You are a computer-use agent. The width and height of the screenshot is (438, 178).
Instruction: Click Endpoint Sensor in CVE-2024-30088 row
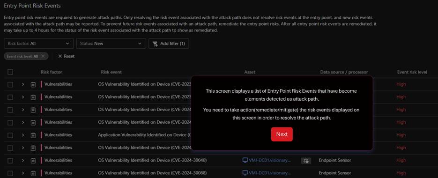(335, 173)
